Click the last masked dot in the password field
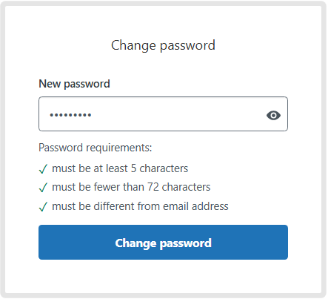Screen dimensions: 328x299 click(x=90, y=115)
